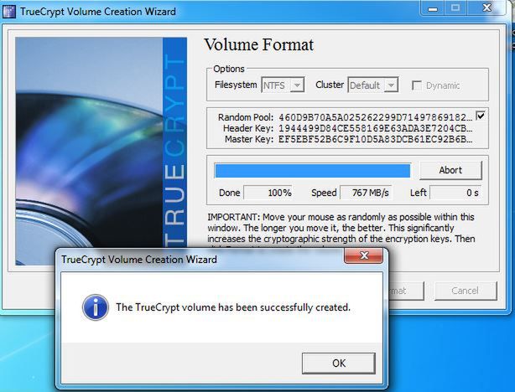The image size is (515, 392).
Task: Open the Filesystem NTFS dropdown
Action: tap(283, 85)
